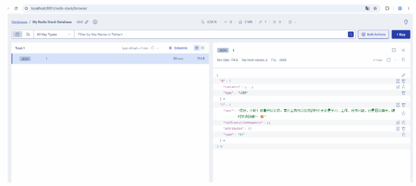Open the page translate icon in address bar

click(368, 9)
